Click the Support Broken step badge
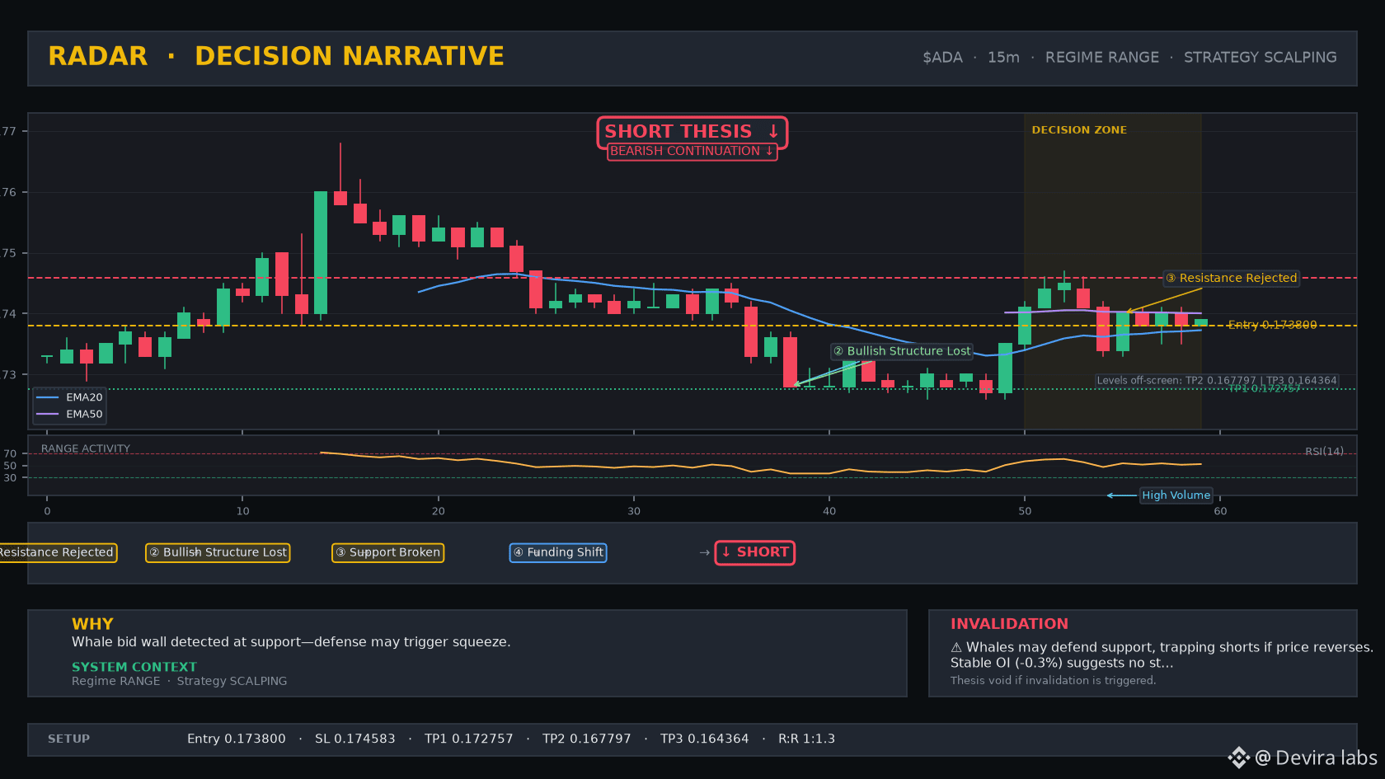1385x779 pixels. (x=387, y=552)
